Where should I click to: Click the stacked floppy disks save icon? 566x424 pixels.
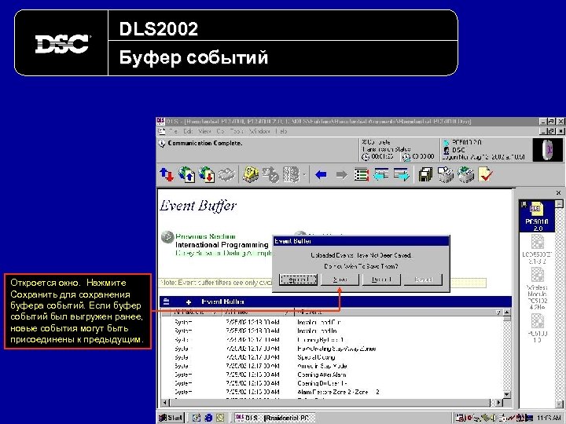tap(425, 175)
